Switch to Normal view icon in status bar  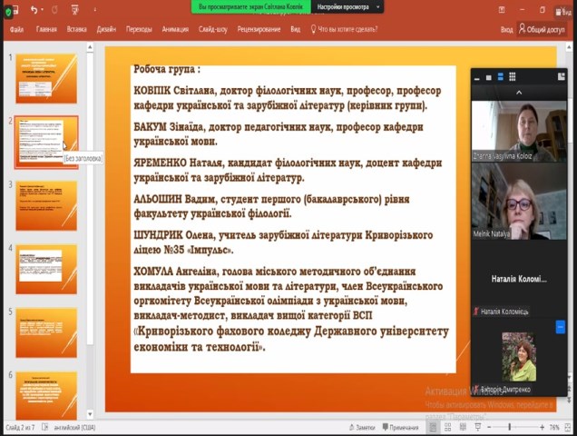click(x=433, y=427)
